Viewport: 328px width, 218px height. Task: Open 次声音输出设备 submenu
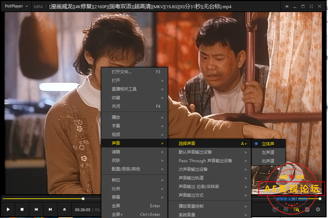click(210, 169)
